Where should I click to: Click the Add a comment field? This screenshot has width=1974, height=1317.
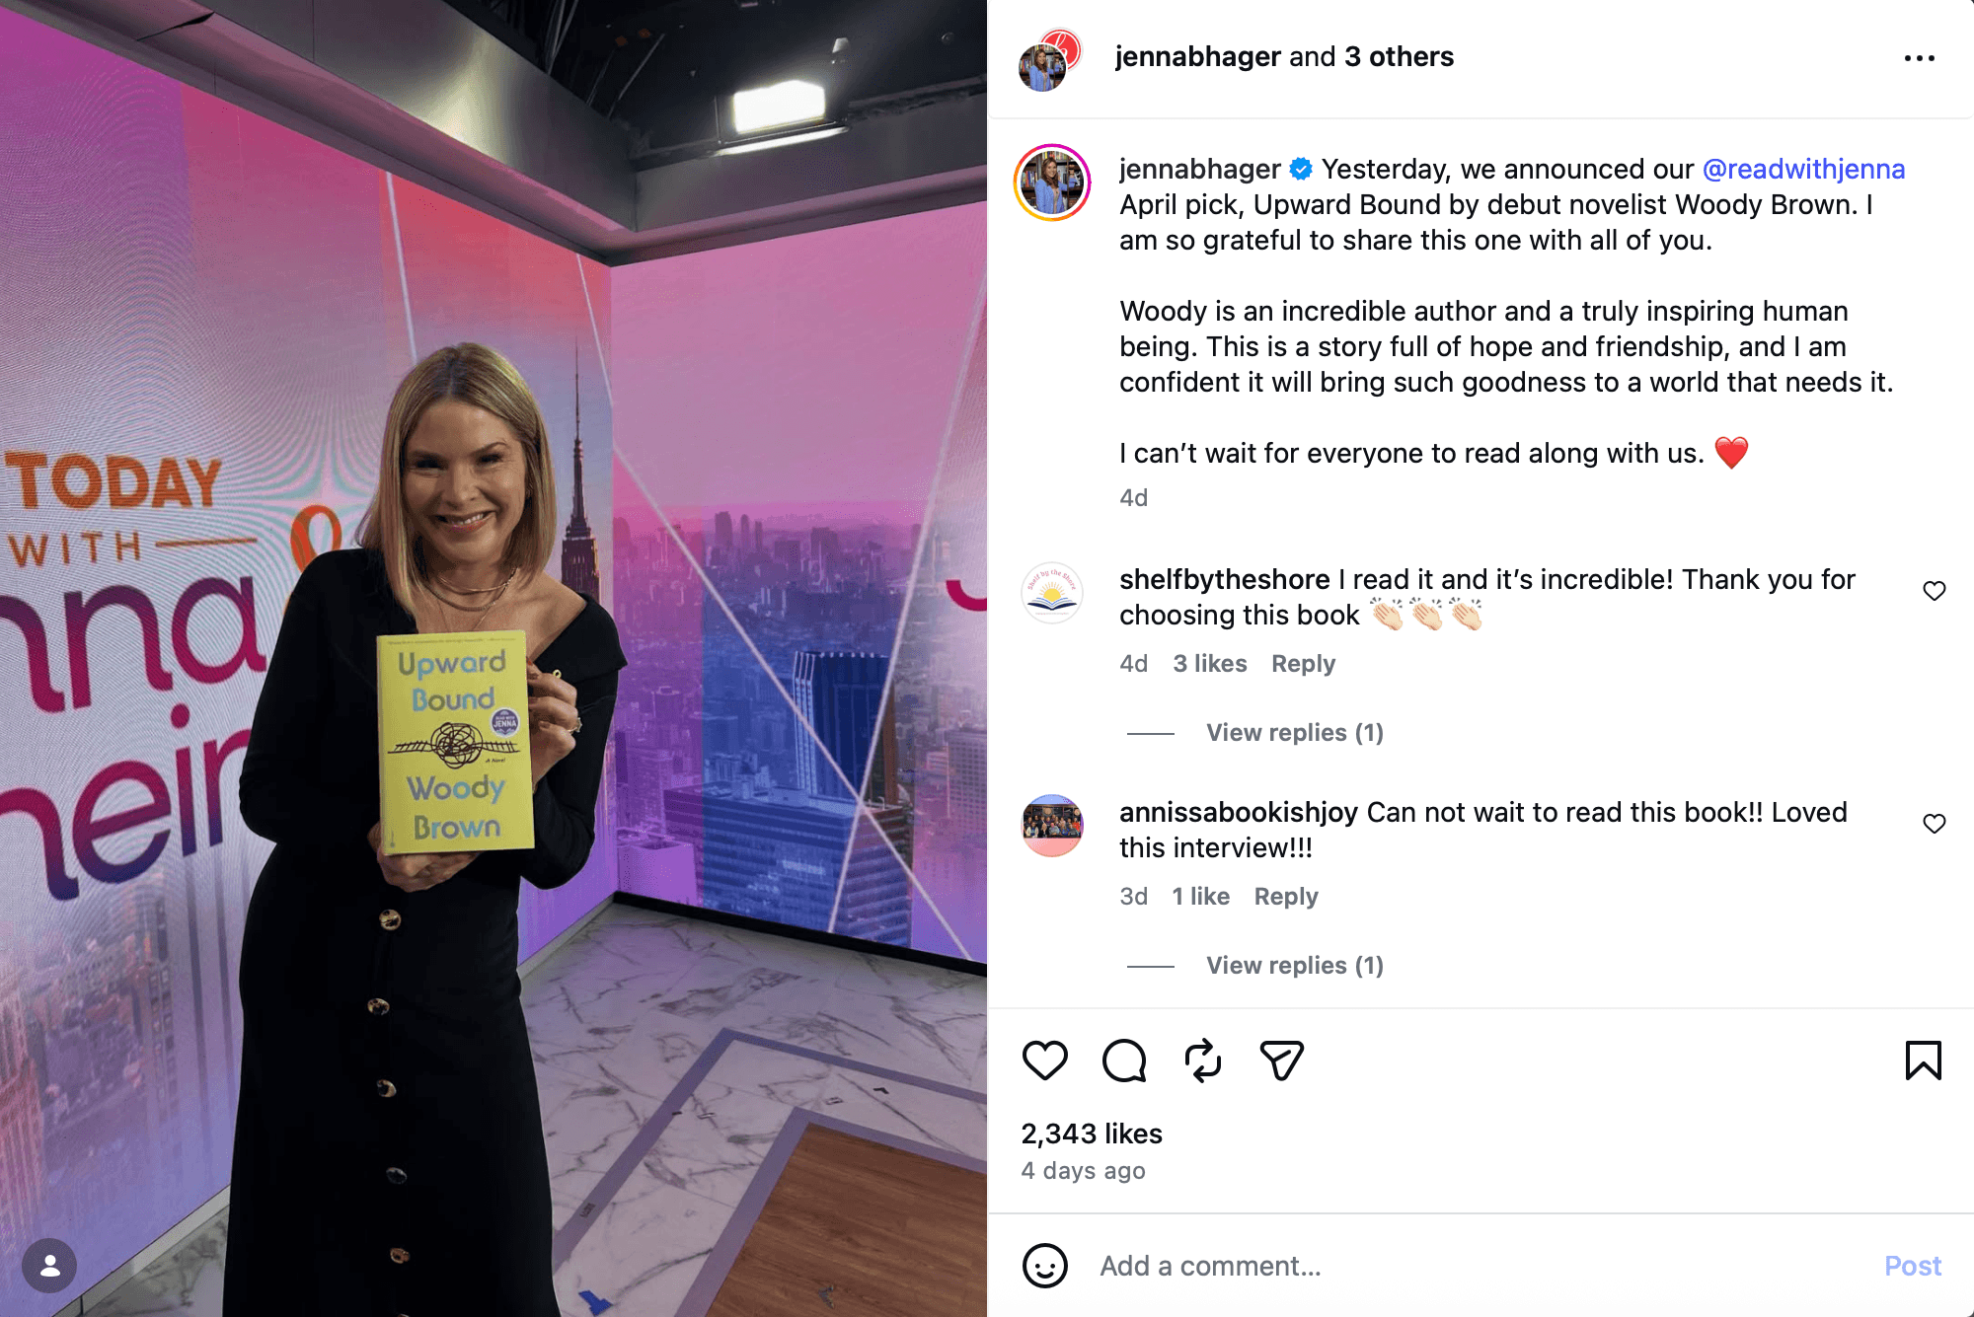click(1480, 1266)
